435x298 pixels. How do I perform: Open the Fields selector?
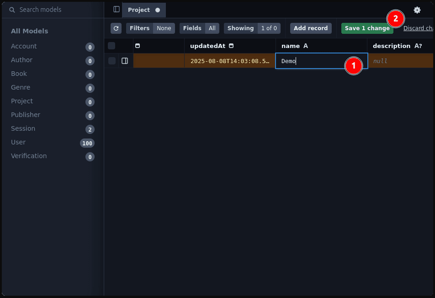(x=199, y=28)
